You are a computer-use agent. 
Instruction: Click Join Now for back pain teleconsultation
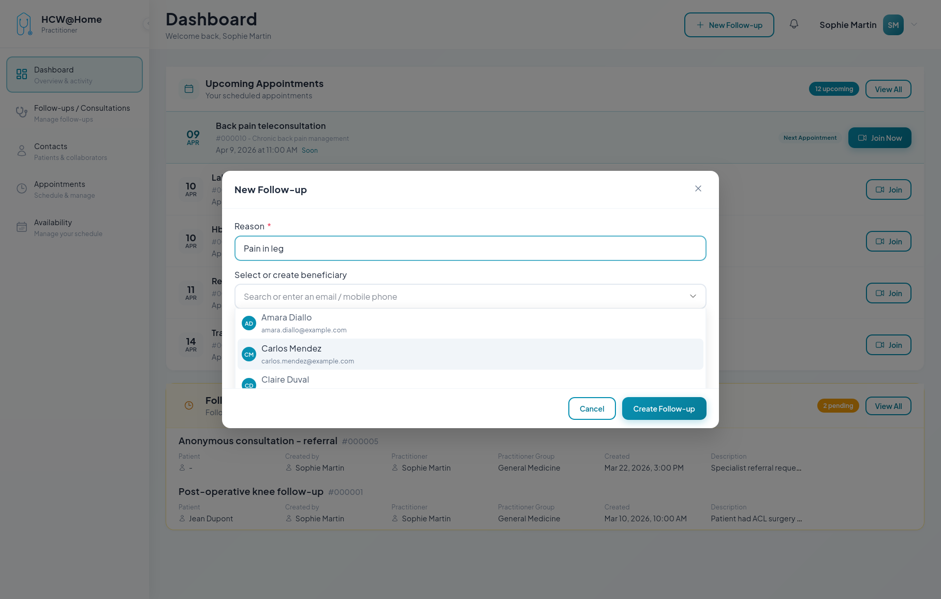(879, 138)
